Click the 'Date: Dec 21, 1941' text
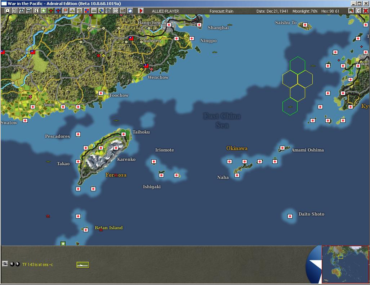Viewport: 370px width, 285px height. point(272,11)
